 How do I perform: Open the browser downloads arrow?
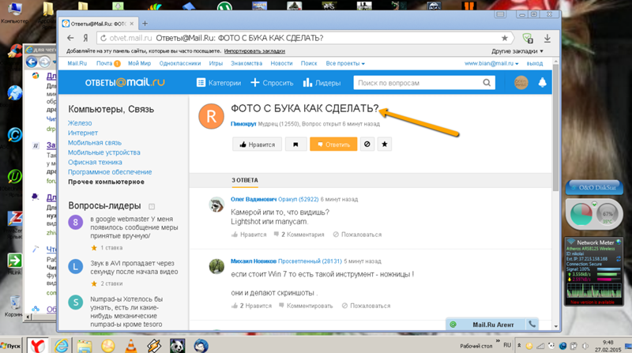547,38
